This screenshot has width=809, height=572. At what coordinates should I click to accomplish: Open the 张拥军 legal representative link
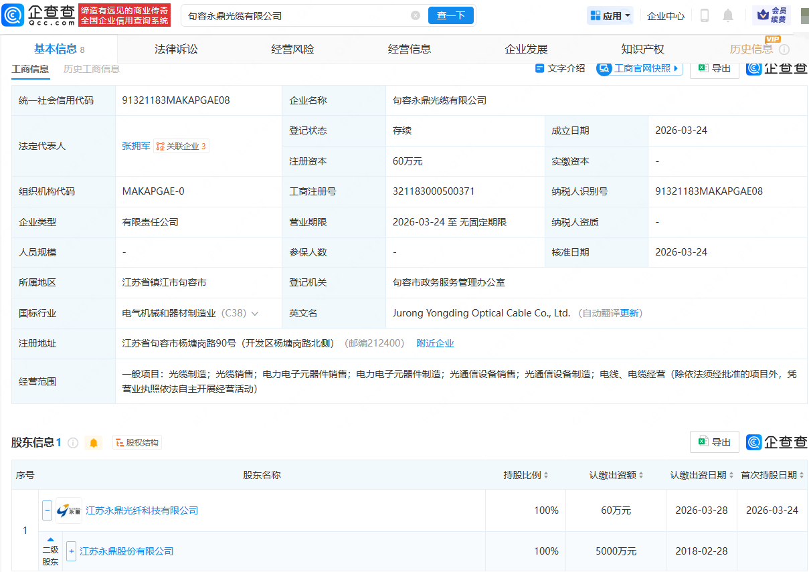pos(136,146)
